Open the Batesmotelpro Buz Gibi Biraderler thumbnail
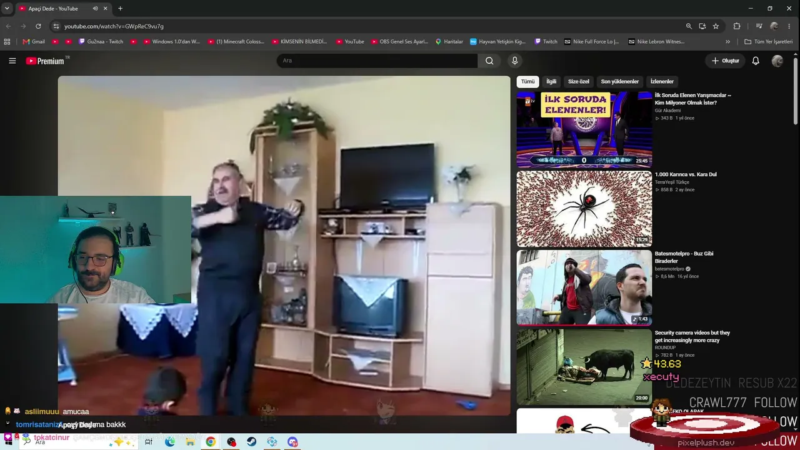The width and height of the screenshot is (800, 450). [584, 287]
